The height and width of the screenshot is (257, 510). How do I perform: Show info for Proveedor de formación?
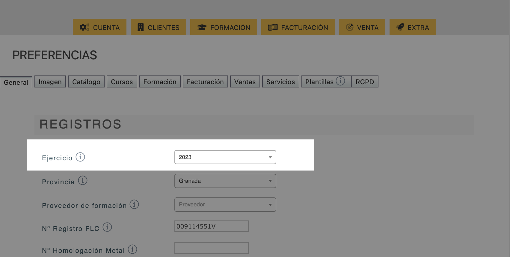(x=134, y=204)
